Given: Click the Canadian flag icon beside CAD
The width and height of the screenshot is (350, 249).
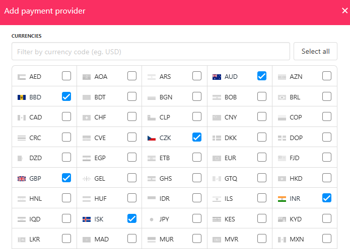Looking at the screenshot, I should click(x=22, y=117).
